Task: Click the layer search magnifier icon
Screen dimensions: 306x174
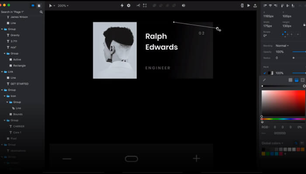Action: pos(41,12)
